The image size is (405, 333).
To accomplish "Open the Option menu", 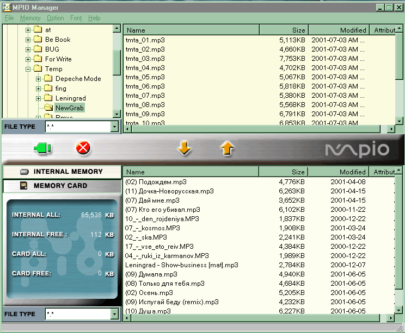I will pyautogui.click(x=56, y=18).
